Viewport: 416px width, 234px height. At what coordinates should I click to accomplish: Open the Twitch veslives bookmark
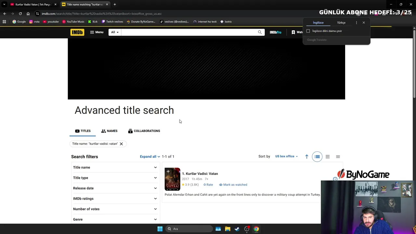tap(112, 22)
